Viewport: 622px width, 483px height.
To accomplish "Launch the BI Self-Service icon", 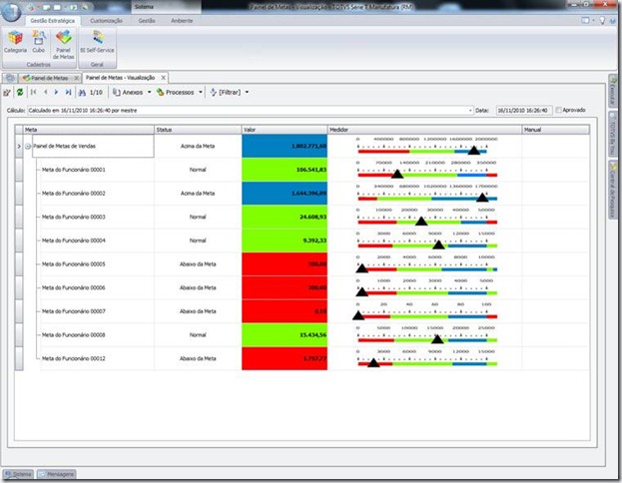I will point(97,42).
